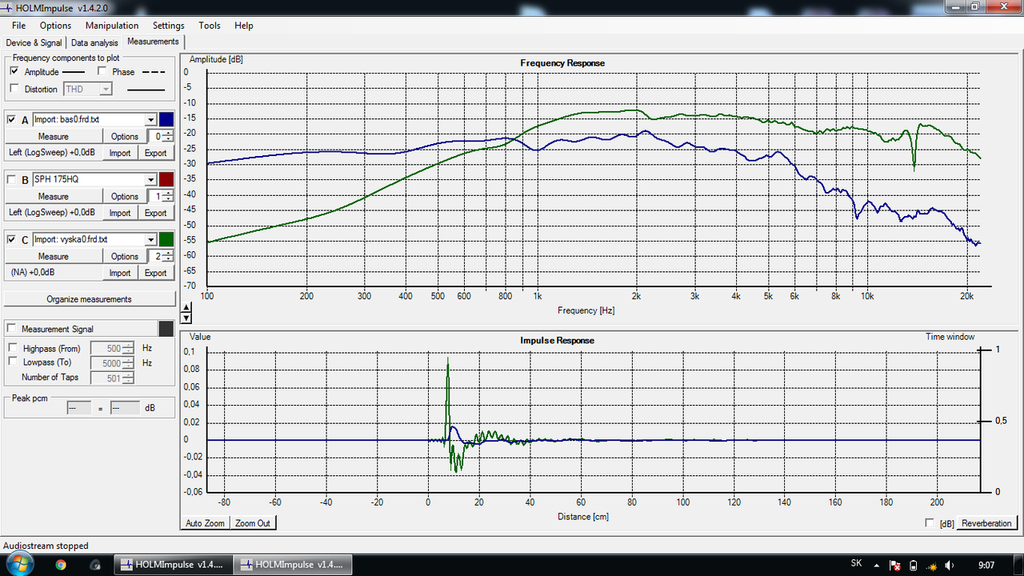The width and height of the screenshot is (1024, 576).
Task: Click the Auto Zoom button
Action: 205,523
